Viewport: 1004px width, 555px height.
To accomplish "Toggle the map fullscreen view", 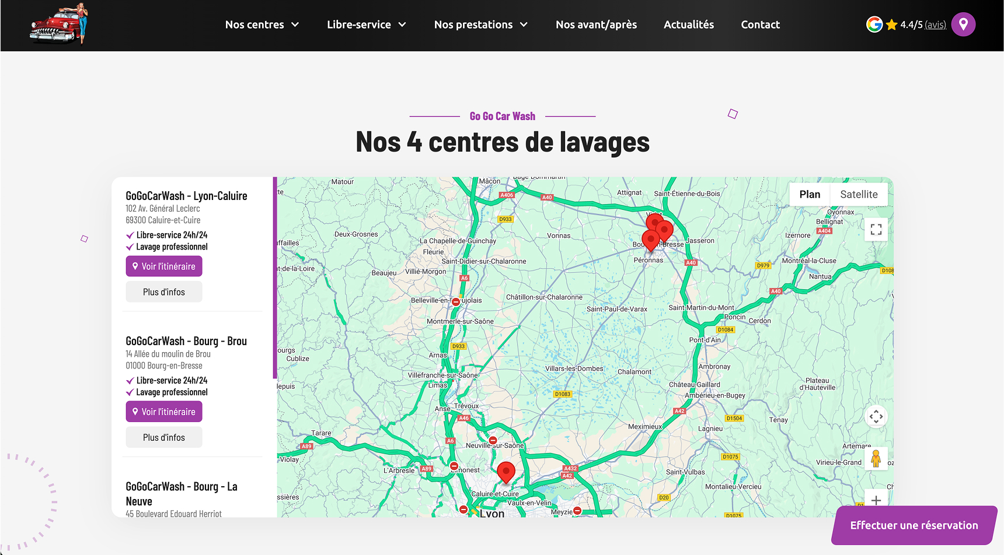I will [x=876, y=230].
